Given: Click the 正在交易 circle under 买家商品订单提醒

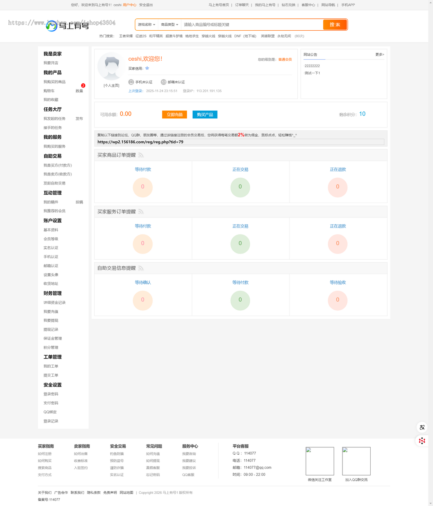Looking at the screenshot, I should pyautogui.click(x=240, y=187).
